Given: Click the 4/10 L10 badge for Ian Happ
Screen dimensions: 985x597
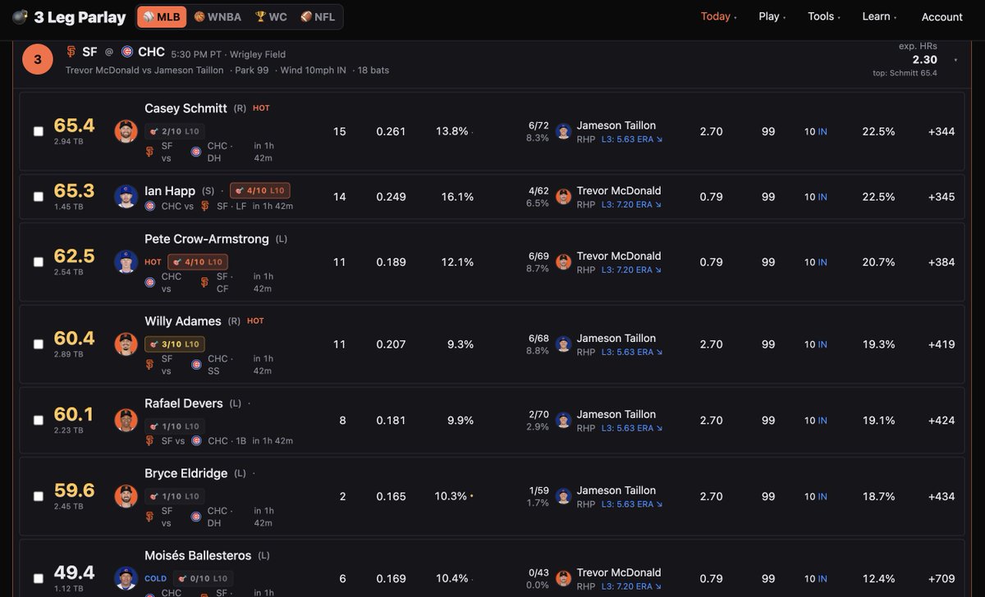Looking at the screenshot, I should (260, 190).
